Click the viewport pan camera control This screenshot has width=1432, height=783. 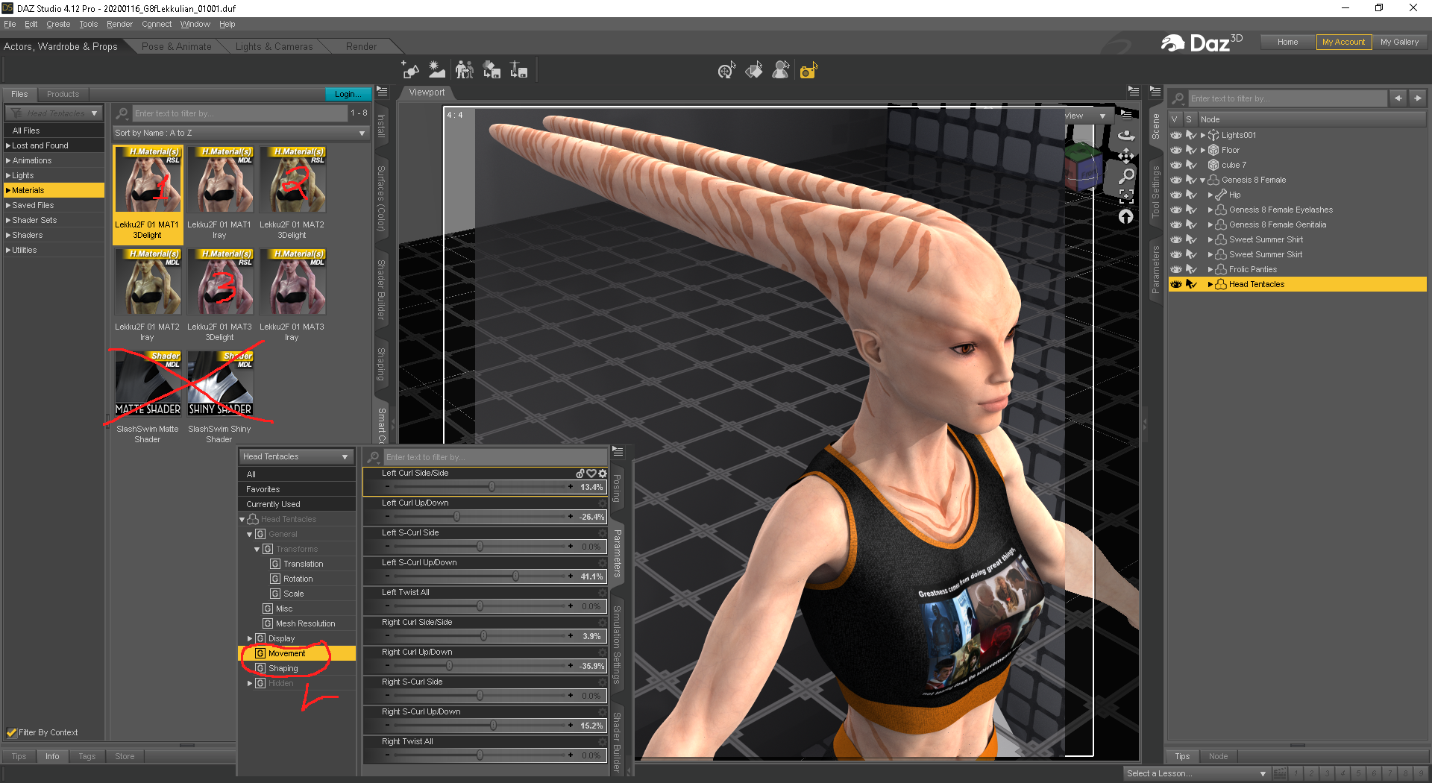pos(1126,155)
